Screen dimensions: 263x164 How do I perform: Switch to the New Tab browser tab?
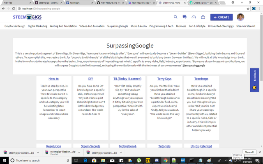point(16,3)
